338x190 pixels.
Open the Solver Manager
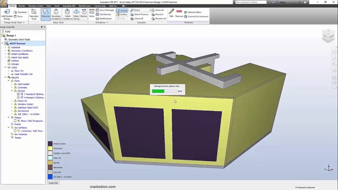click(x=105, y=10)
